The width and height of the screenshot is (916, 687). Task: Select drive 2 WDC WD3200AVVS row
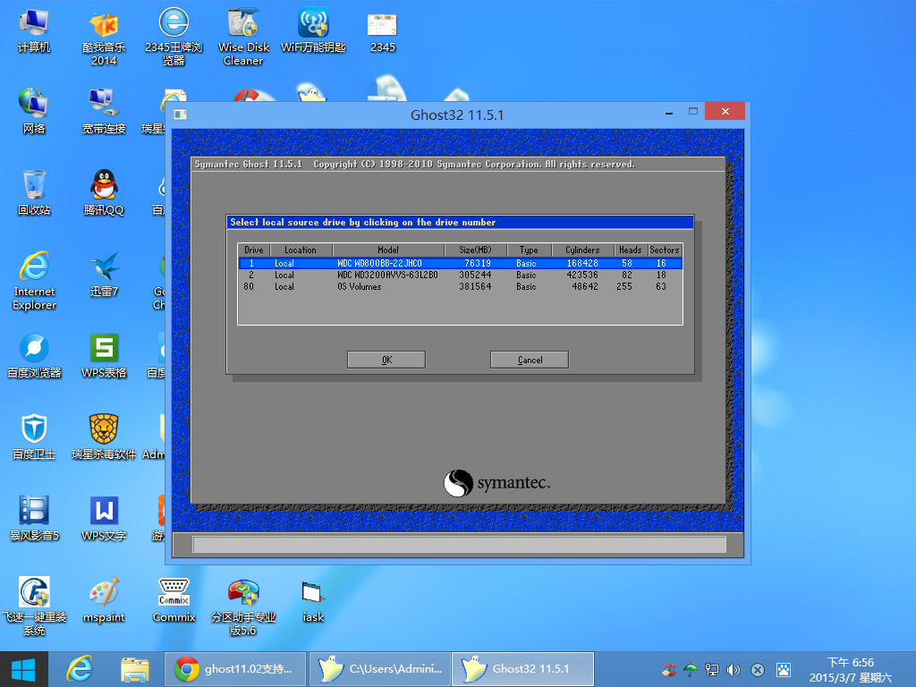click(x=460, y=276)
